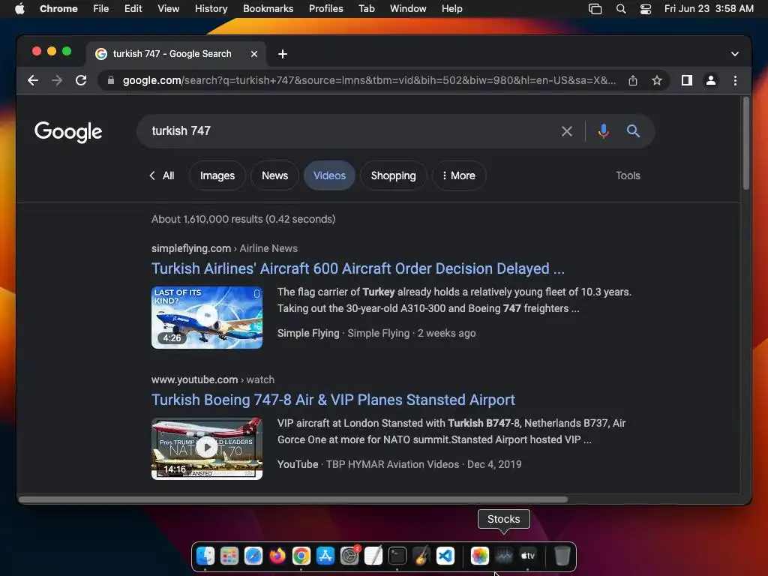Play the Stansted Airport video thumbnail
Viewport: 768px width, 576px height.
[207, 448]
